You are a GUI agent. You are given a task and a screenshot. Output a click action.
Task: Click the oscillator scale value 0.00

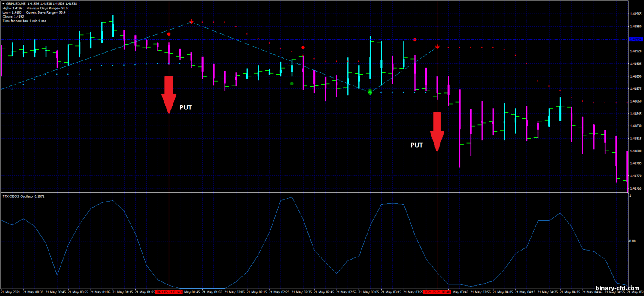click(633, 241)
